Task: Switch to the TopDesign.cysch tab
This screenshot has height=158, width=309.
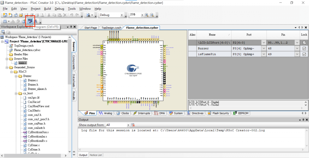Action: point(111,28)
